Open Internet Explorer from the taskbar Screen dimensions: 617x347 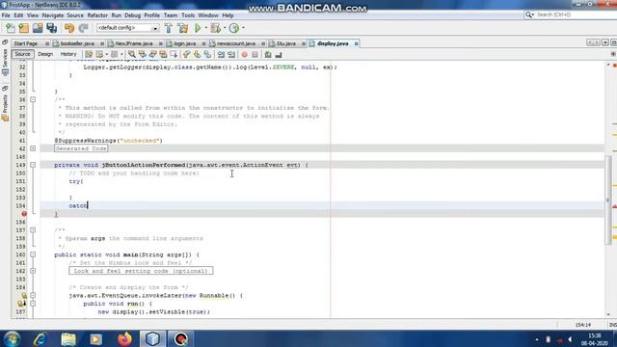pos(40,338)
